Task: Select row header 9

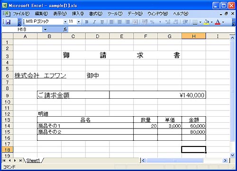Action: click(7, 95)
